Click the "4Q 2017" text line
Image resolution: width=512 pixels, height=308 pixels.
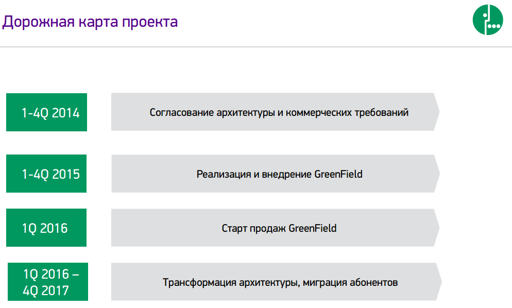(x=45, y=290)
